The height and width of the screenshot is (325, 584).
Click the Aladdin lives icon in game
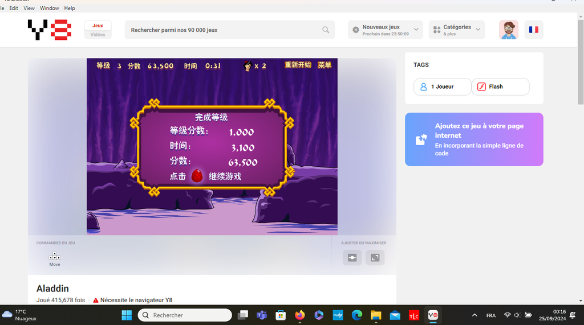tap(248, 65)
